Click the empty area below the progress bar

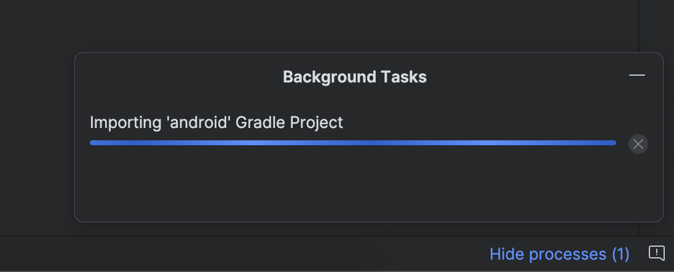[x=353, y=185]
